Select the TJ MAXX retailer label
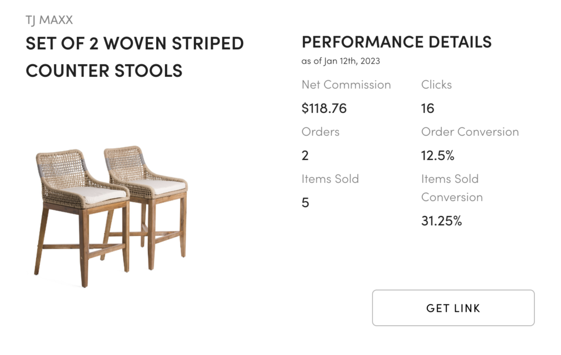 [49, 20]
